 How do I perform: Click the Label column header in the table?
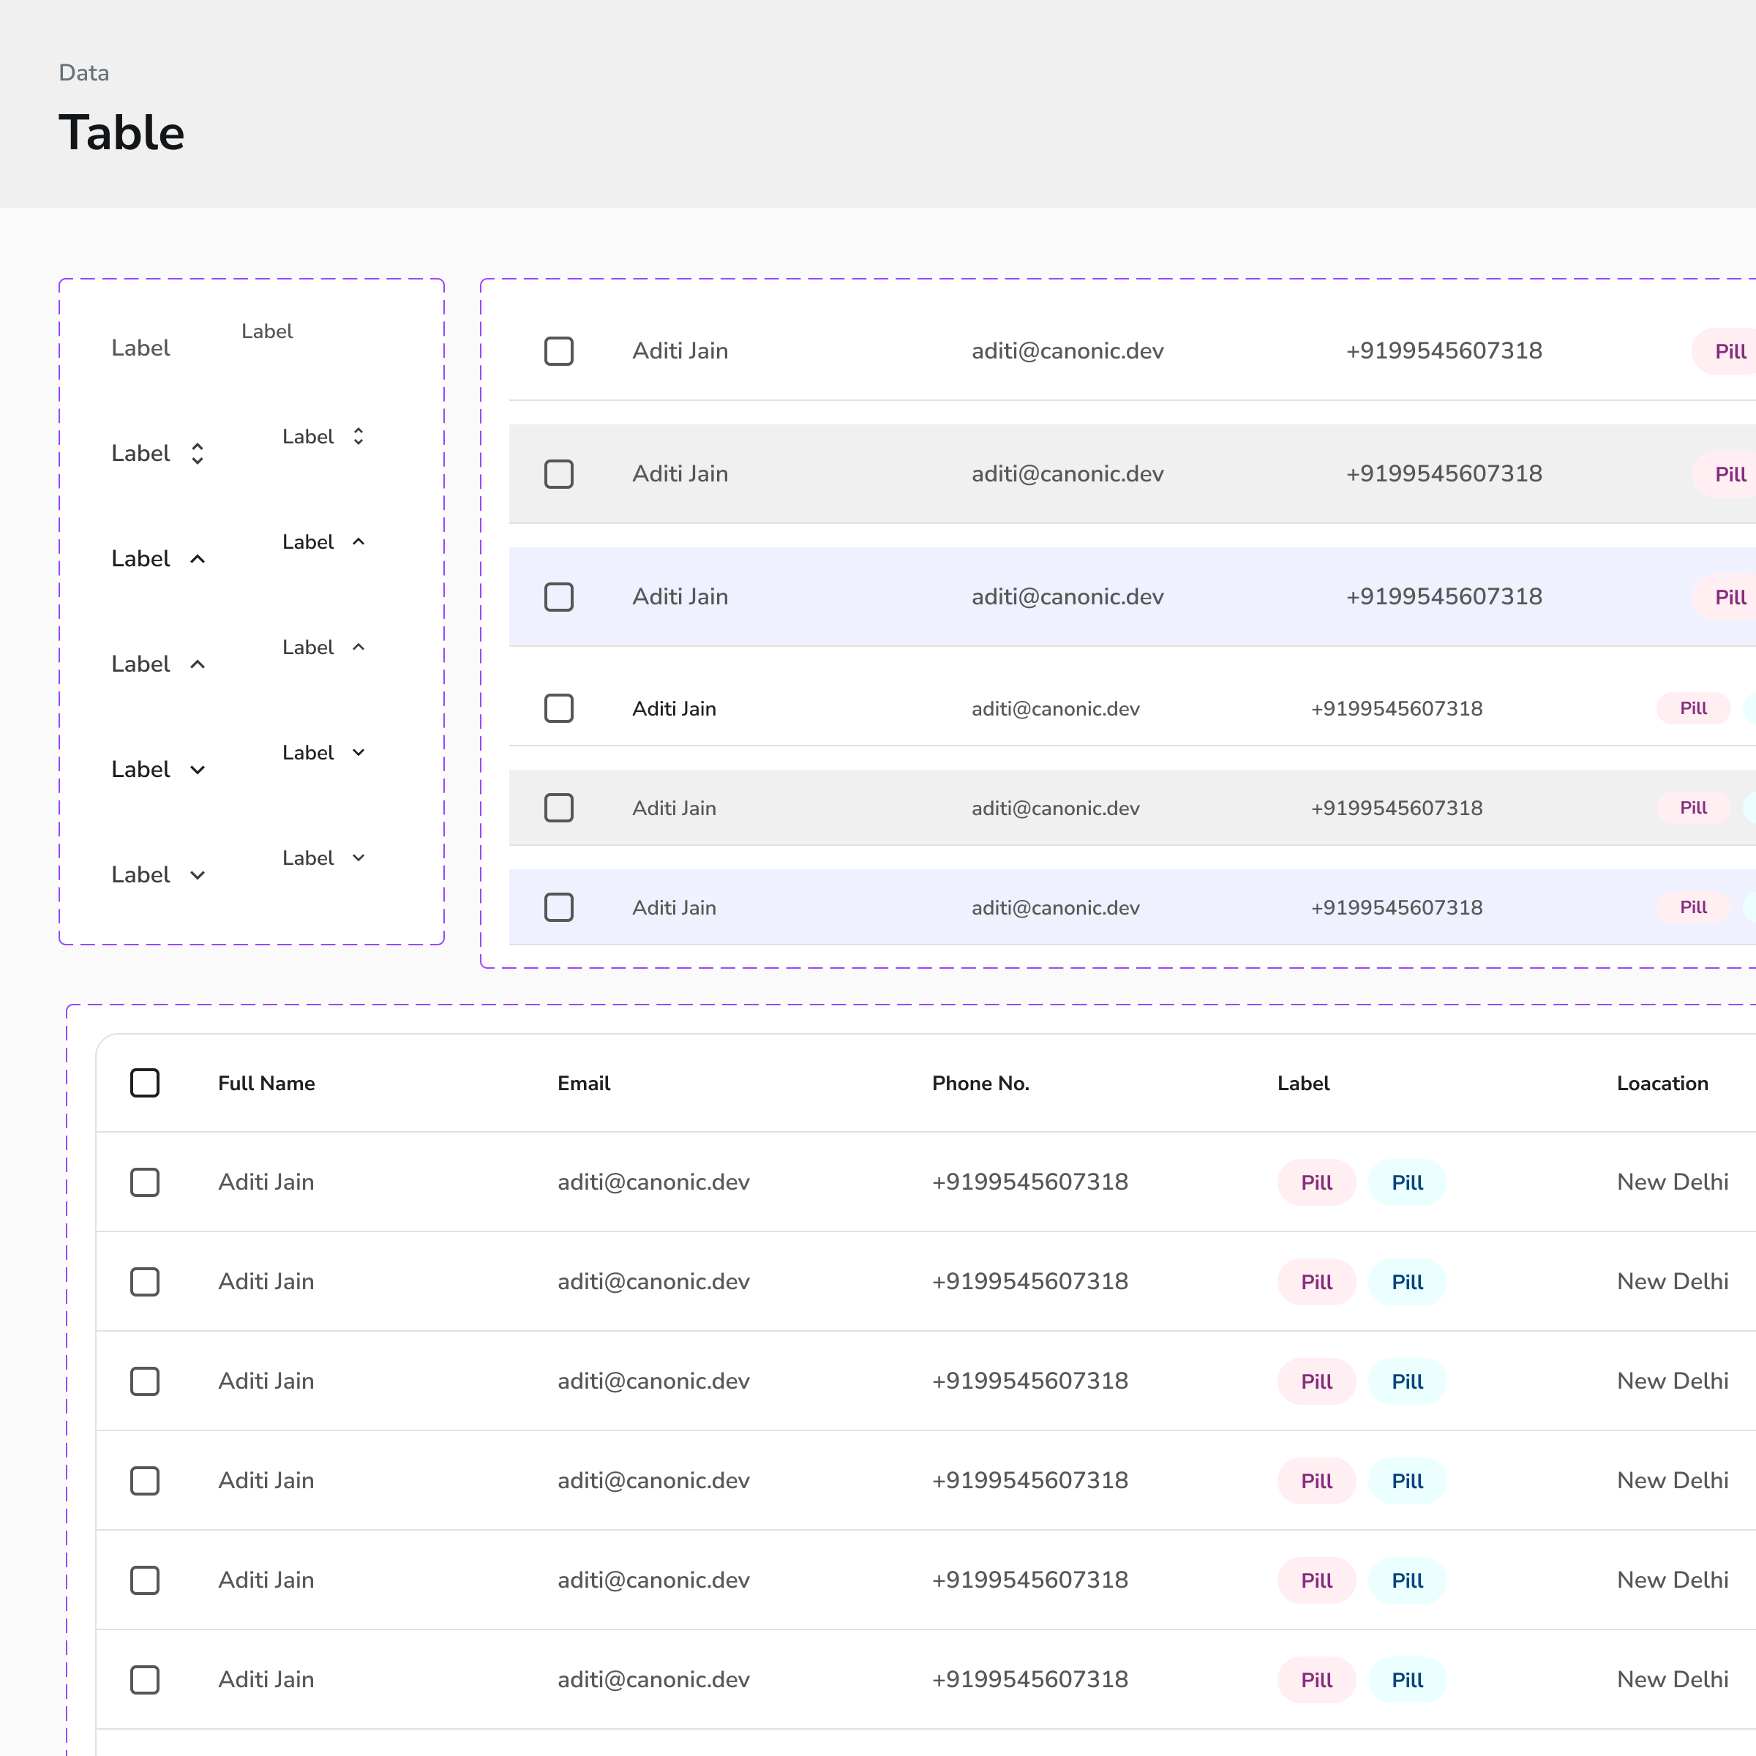pyautogui.click(x=1303, y=1084)
